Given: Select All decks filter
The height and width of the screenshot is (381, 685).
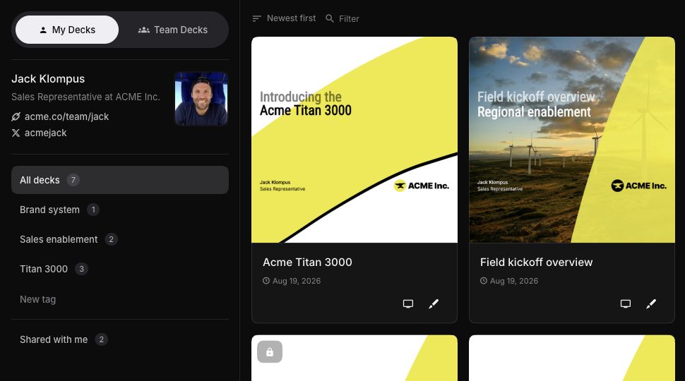Looking at the screenshot, I should (x=120, y=180).
